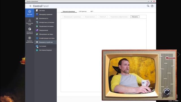Expand the Извлечь dropdown
181x102 pixels.
tap(103, 17)
